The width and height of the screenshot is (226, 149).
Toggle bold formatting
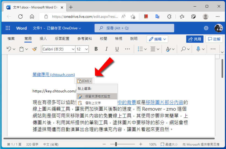click(96, 49)
